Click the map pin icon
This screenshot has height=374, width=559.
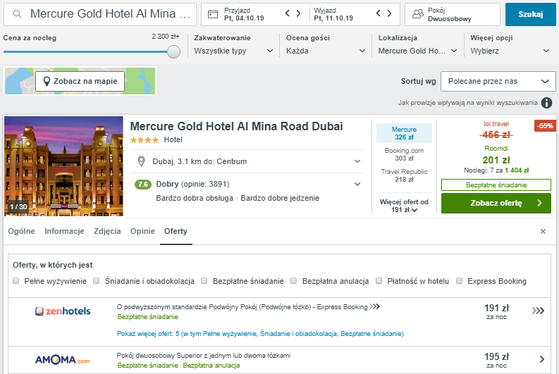pos(47,82)
